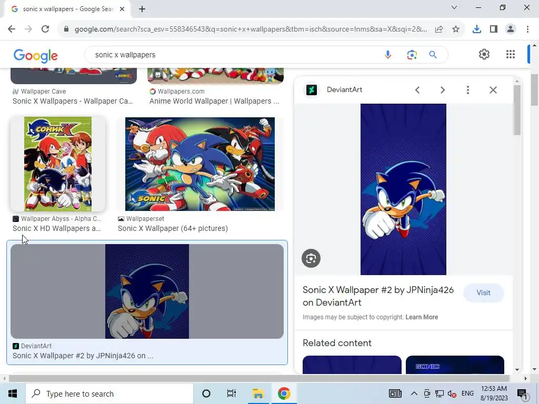This screenshot has height=404, width=539.
Task: Open Sonic X Wallpaper #2 title in panel
Action: tap(378, 296)
